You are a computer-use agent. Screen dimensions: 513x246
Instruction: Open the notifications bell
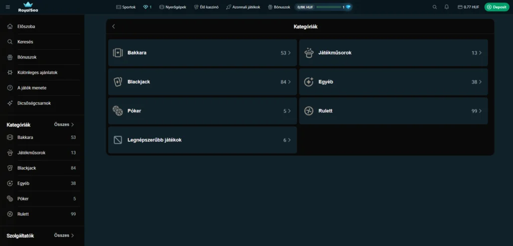(x=446, y=7)
